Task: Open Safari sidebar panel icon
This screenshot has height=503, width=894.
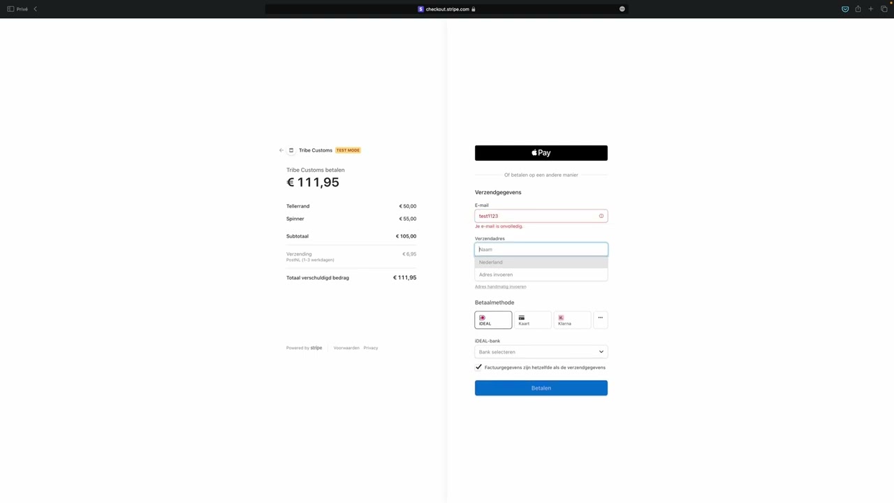Action: (x=10, y=9)
